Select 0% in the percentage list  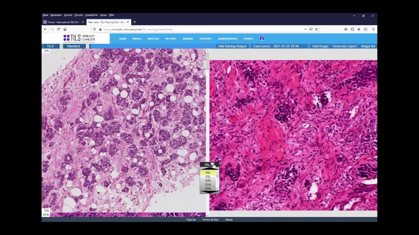click(x=208, y=173)
